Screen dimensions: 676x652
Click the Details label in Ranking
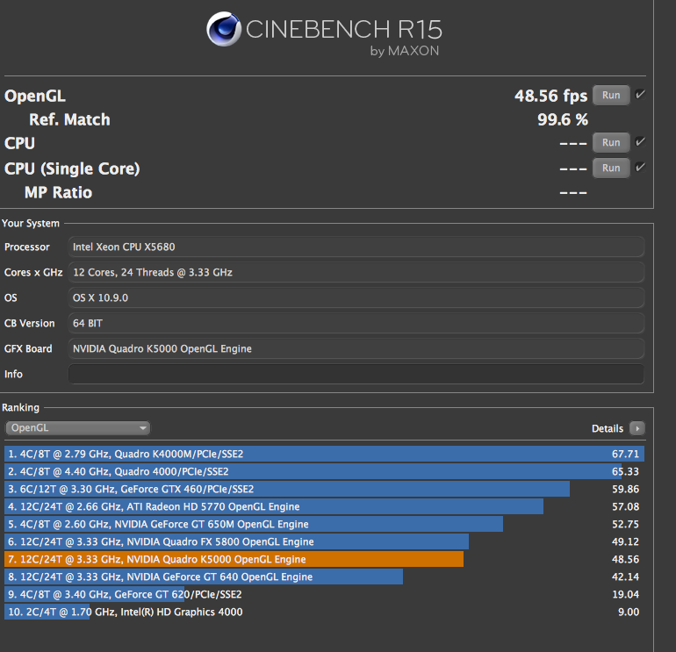[607, 428]
